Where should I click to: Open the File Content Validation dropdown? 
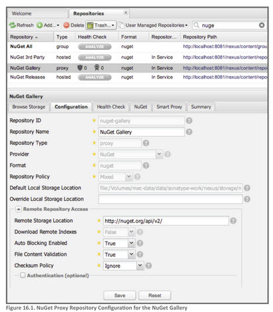tap(131, 254)
